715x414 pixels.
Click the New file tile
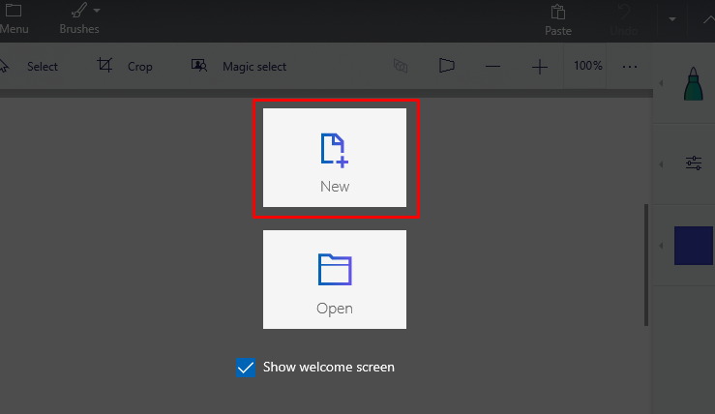click(335, 158)
